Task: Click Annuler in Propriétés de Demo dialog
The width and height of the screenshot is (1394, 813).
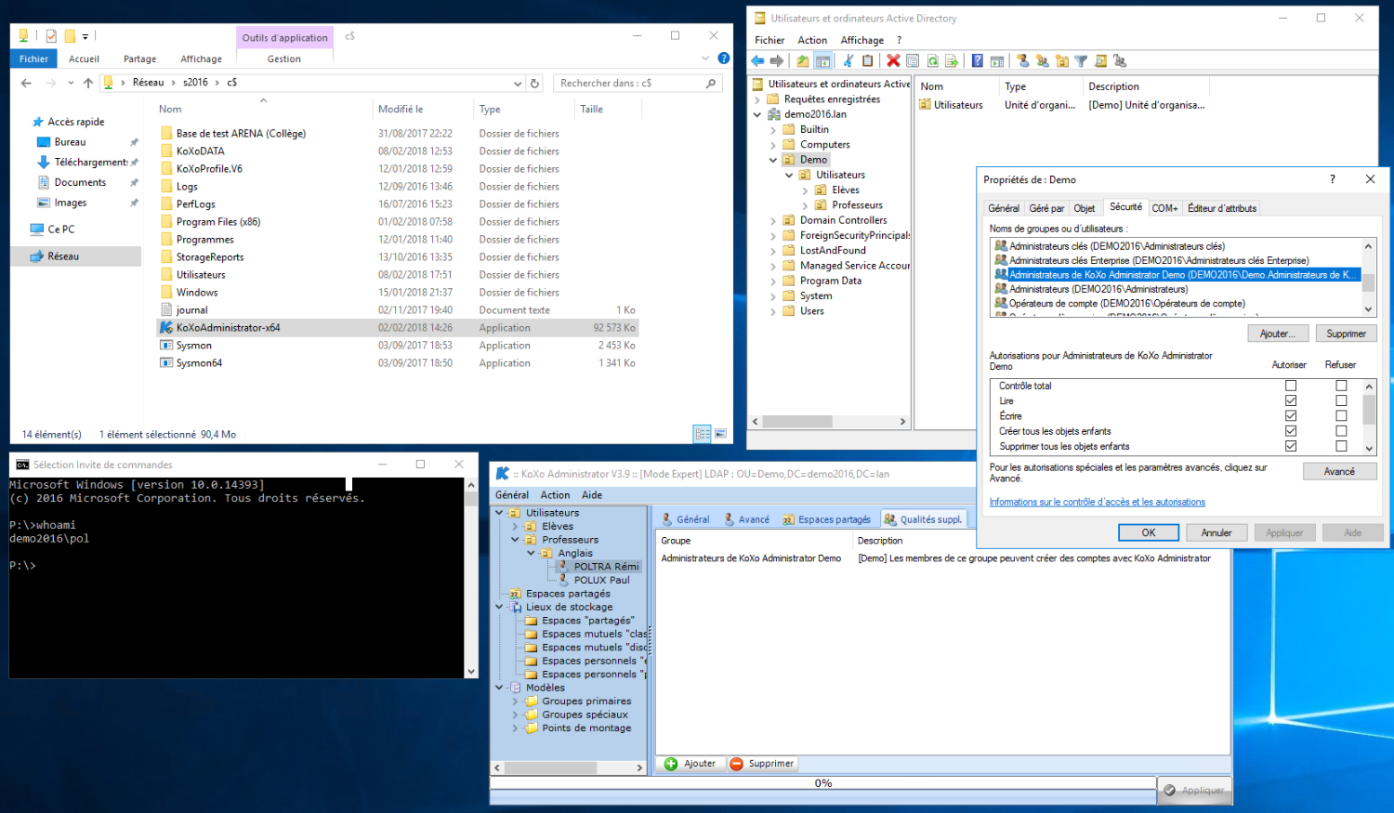Action: point(1216,532)
